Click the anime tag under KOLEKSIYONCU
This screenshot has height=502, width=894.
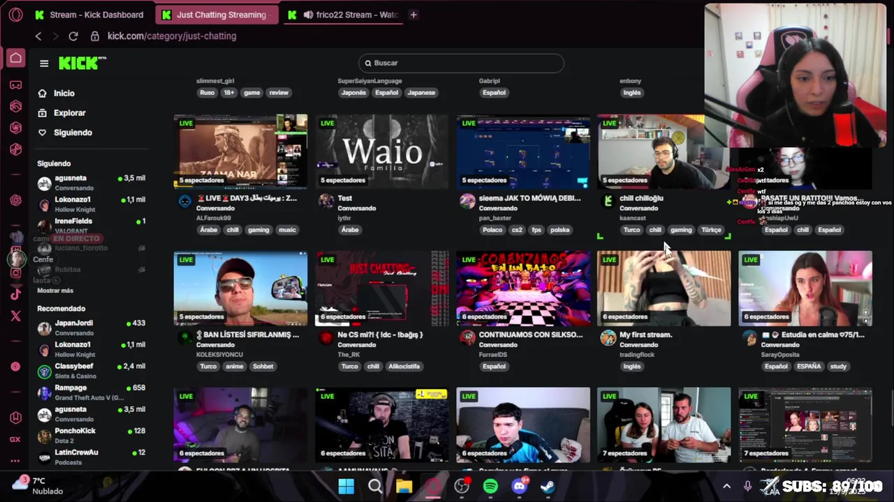click(x=235, y=367)
